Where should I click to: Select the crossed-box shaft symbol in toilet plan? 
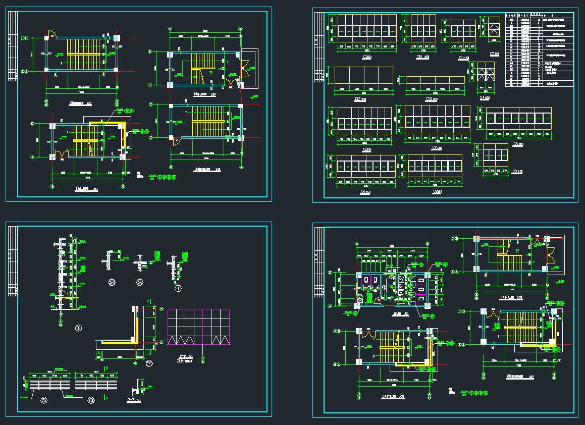click(x=360, y=301)
